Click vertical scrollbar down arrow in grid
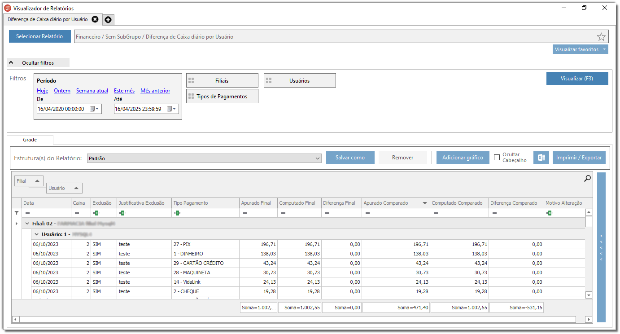620x334 pixels. (589, 295)
